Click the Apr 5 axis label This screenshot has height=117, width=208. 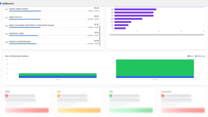coord(58,80)
